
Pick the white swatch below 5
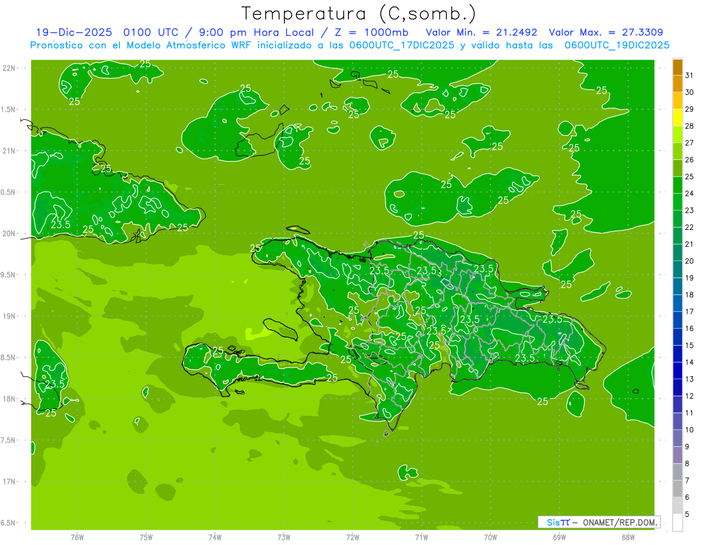[x=677, y=523]
